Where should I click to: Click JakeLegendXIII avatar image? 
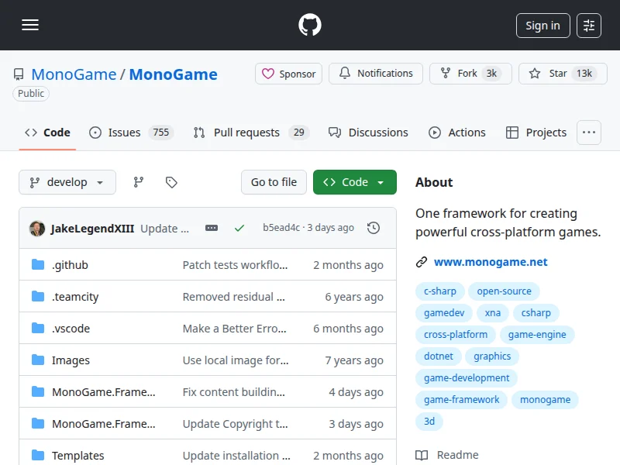pyautogui.click(x=37, y=228)
